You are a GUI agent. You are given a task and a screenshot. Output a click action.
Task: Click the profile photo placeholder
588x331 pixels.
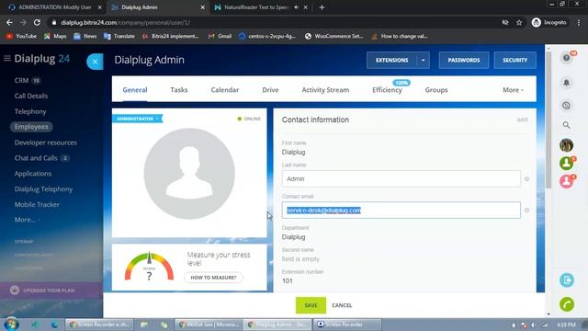pos(189,174)
